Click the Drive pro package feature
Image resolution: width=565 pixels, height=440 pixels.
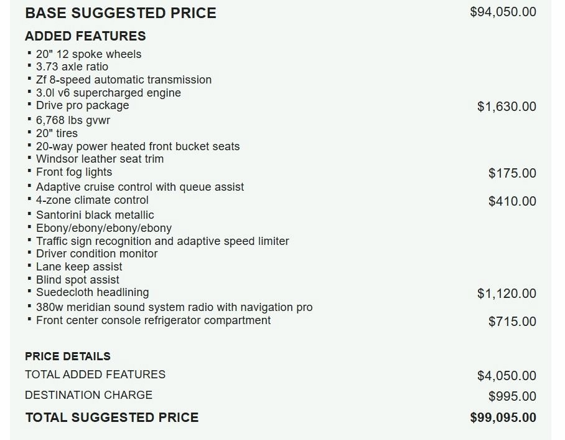click(83, 105)
